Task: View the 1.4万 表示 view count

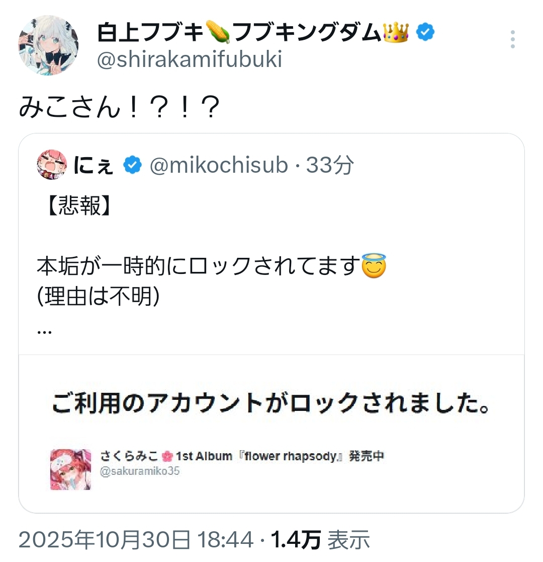Action: 320,540
